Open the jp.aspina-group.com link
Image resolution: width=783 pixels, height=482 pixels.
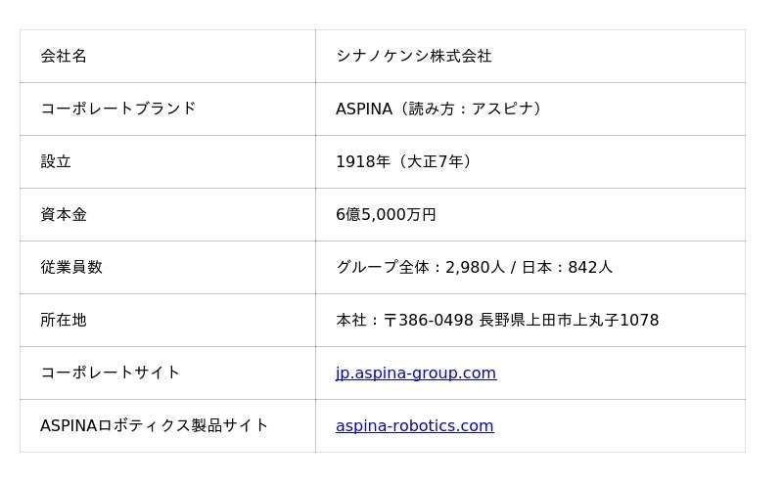(x=416, y=373)
